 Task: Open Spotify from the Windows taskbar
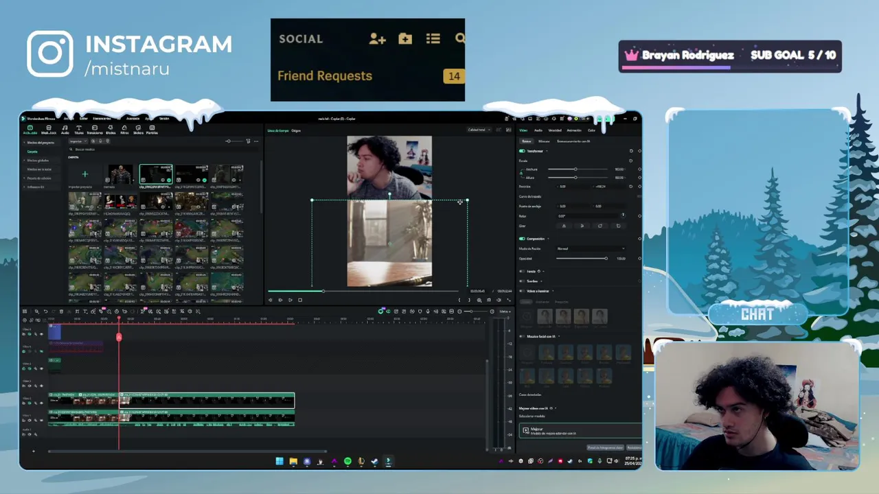click(347, 461)
